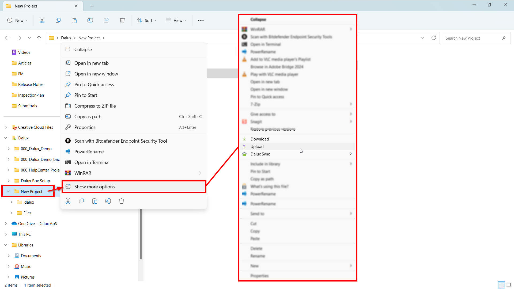Click the Rename icon in top toolbar
This screenshot has width=514, height=289.
pyautogui.click(x=90, y=20)
